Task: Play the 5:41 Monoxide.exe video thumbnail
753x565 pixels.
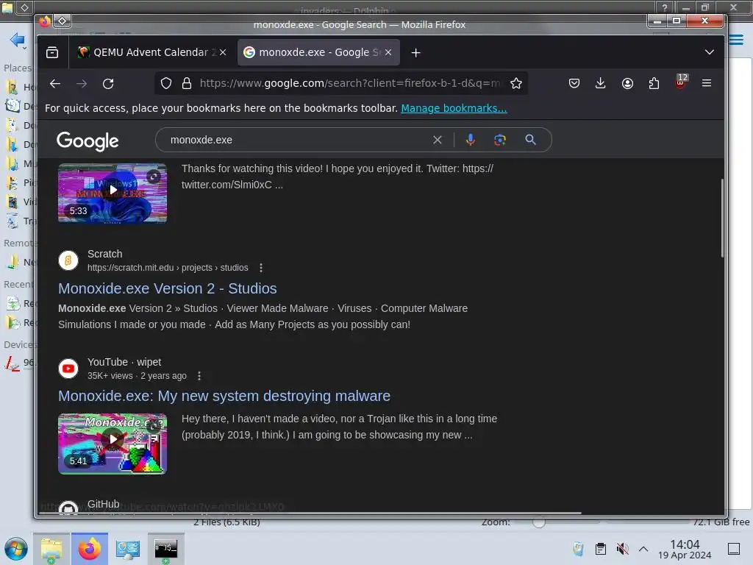Action: [x=113, y=444]
